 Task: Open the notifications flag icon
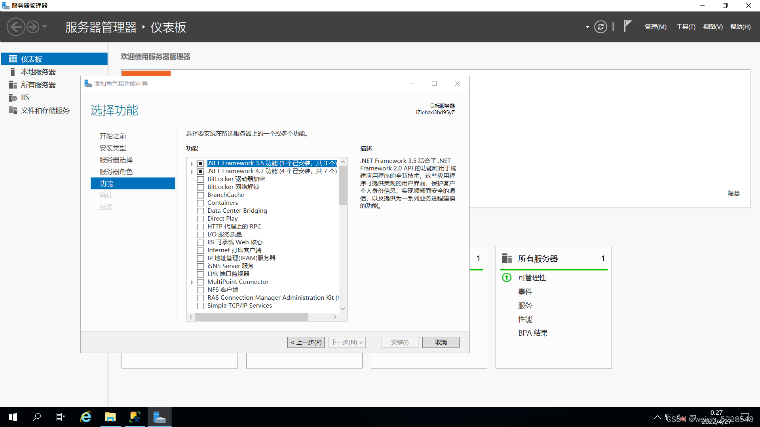tap(627, 26)
